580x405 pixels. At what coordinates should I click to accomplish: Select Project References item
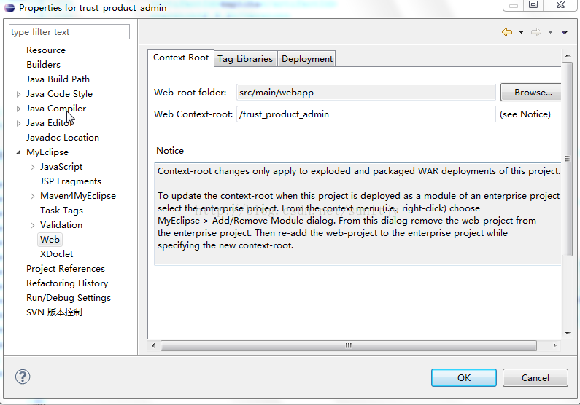tap(66, 268)
